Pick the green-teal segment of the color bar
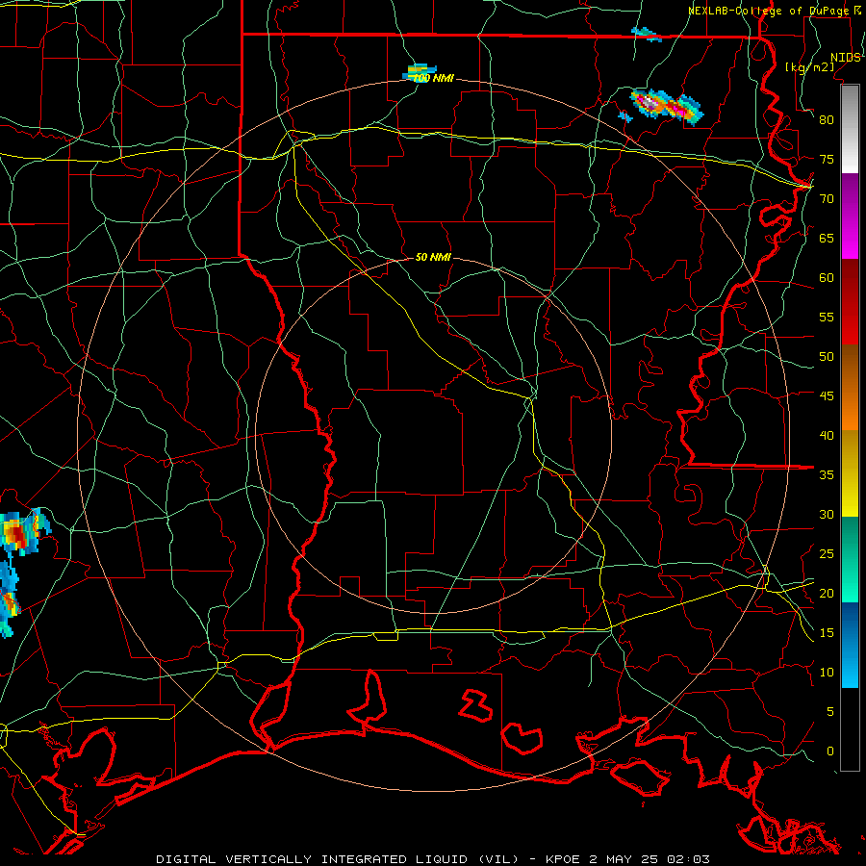866x866 pixels. 850,559
